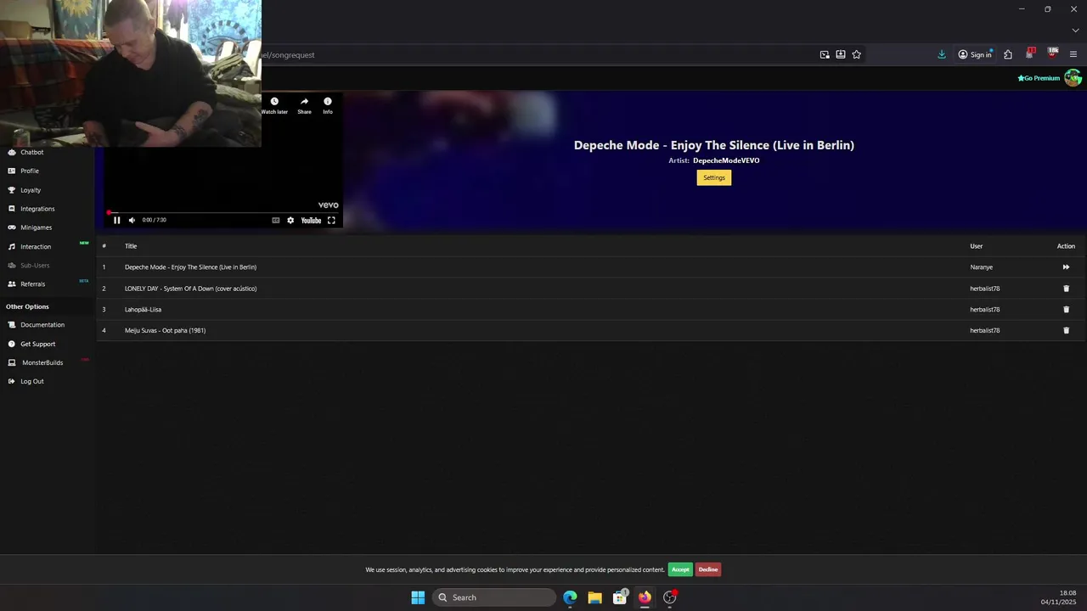This screenshot has height=611, width=1087.
Task: Enter fullscreen mode in the video player
Action: tap(331, 220)
